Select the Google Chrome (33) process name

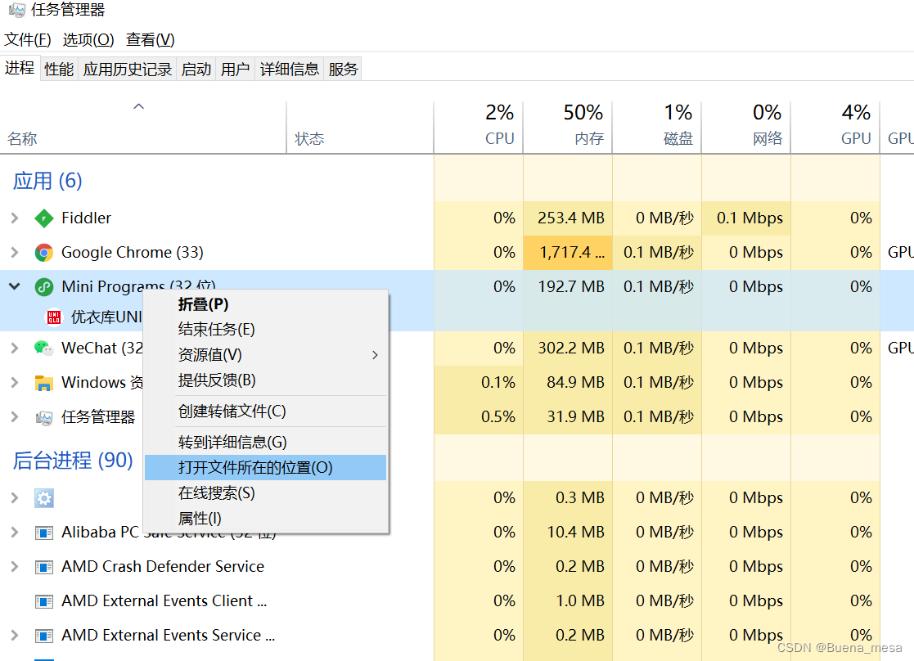pyautogui.click(x=133, y=253)
